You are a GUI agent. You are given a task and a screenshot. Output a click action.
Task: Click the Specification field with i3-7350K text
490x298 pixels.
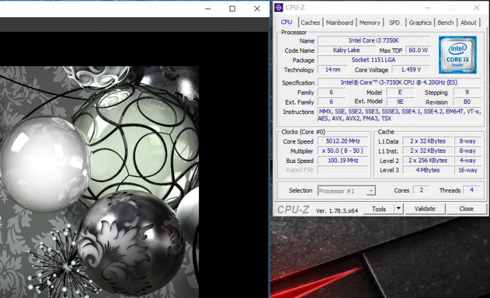399,82
